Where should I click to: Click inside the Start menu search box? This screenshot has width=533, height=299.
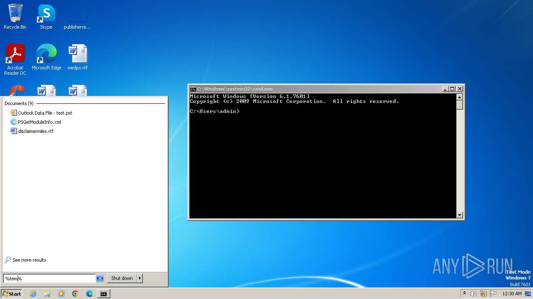pos(49,279)
